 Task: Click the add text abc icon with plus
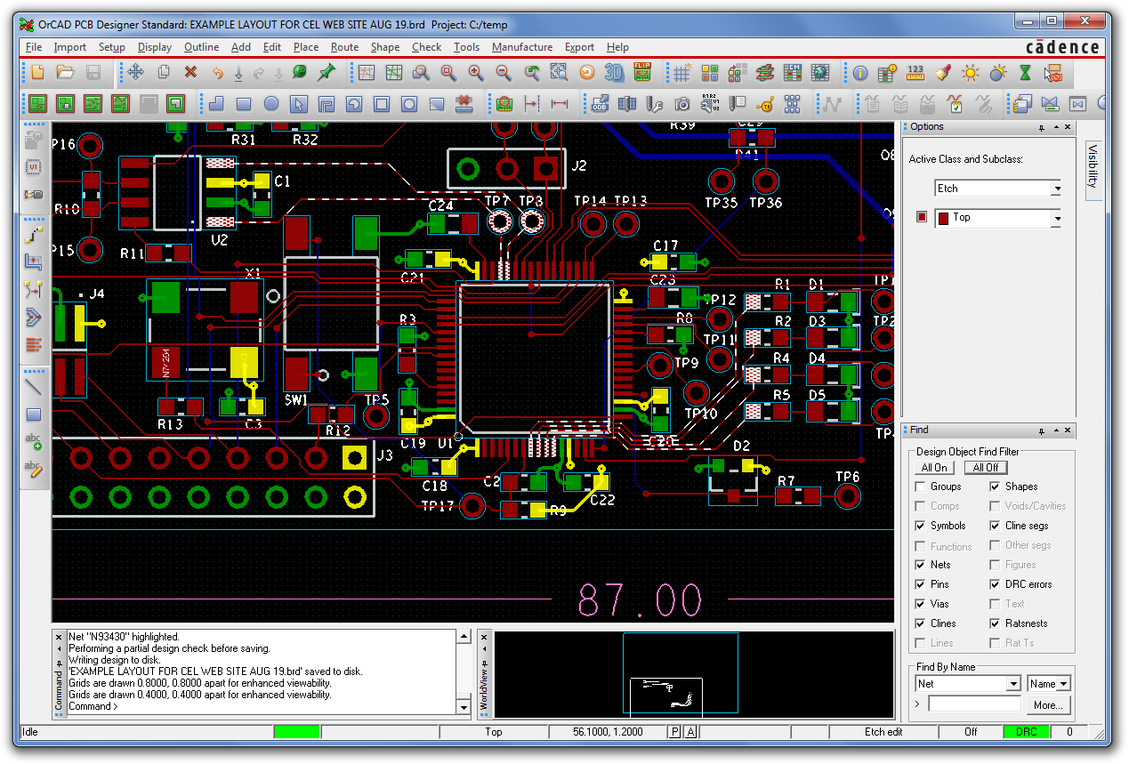34,442
